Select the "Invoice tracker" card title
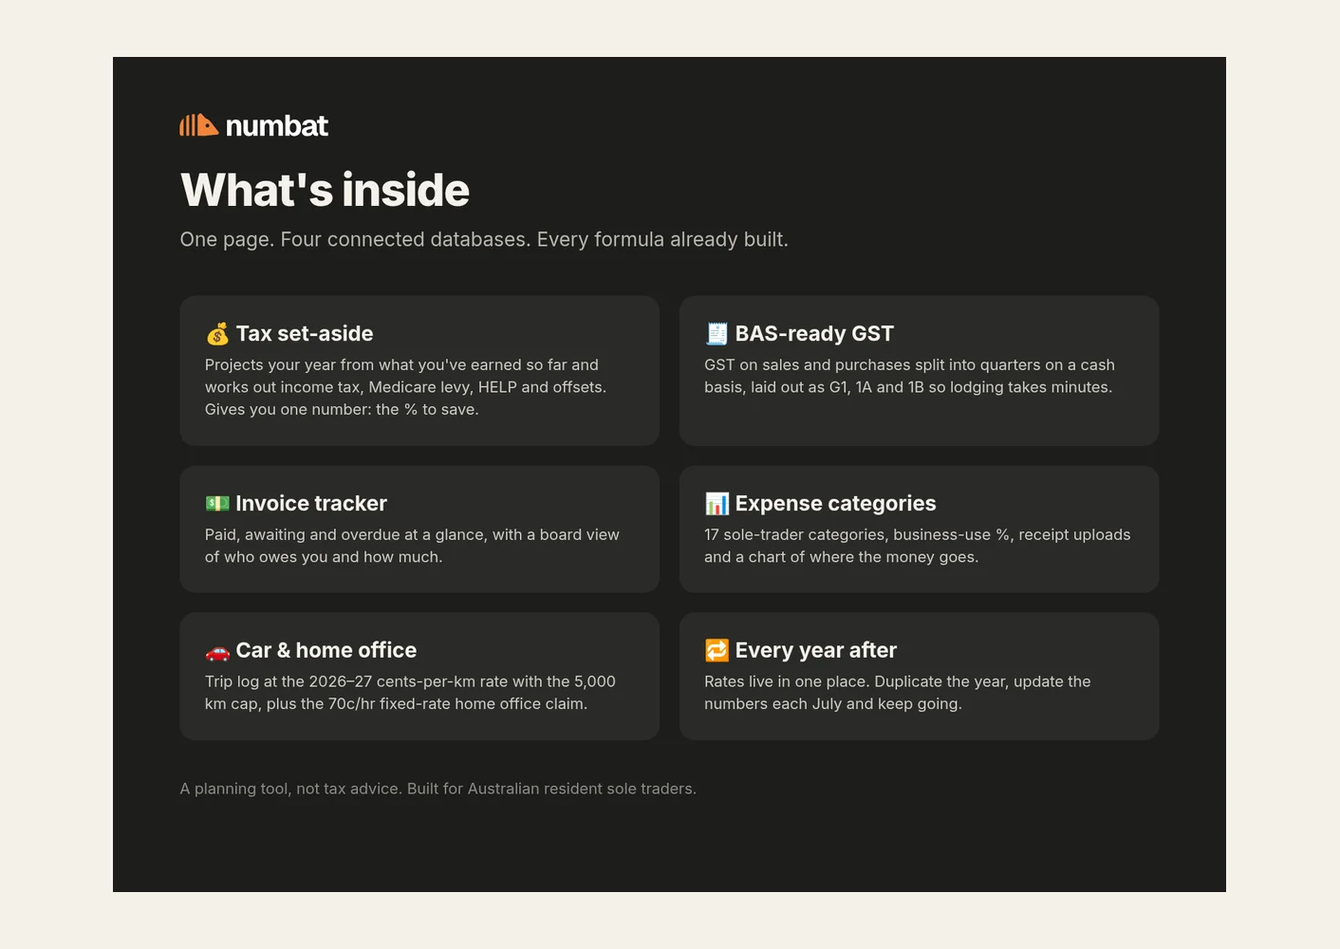 coord(311,504)
